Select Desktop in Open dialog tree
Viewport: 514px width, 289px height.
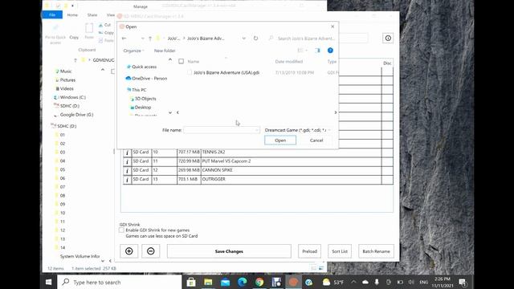(141, 108)
